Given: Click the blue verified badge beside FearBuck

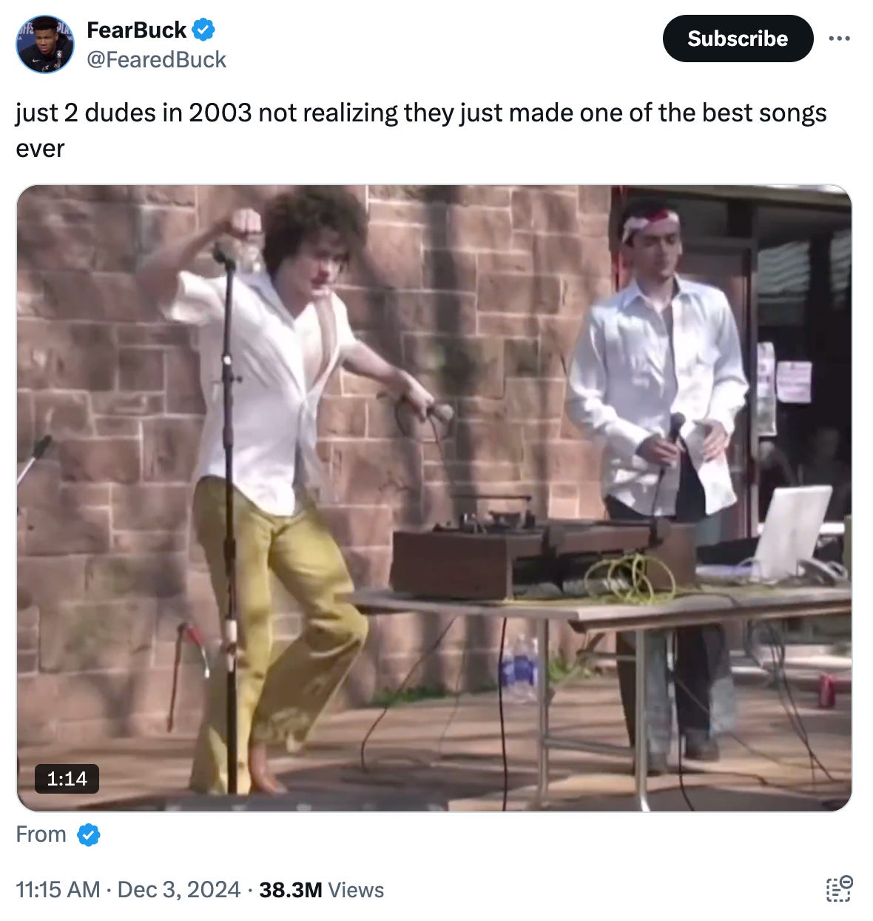Looking at the screenshot, I should 203,30.
